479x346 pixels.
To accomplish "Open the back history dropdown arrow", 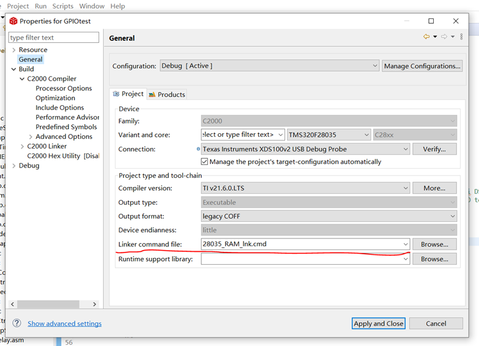I will (435, 37).
